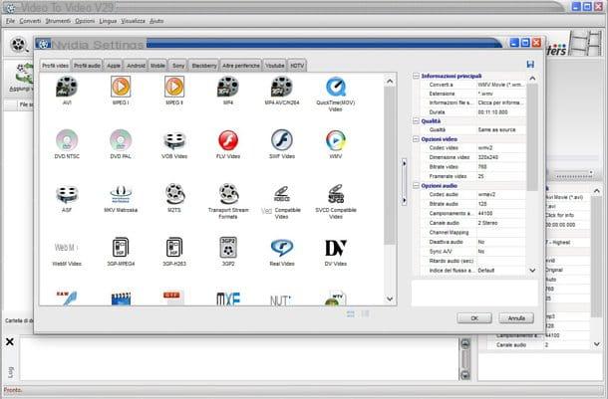Choose the NUT format icon

tap(281, 300)
